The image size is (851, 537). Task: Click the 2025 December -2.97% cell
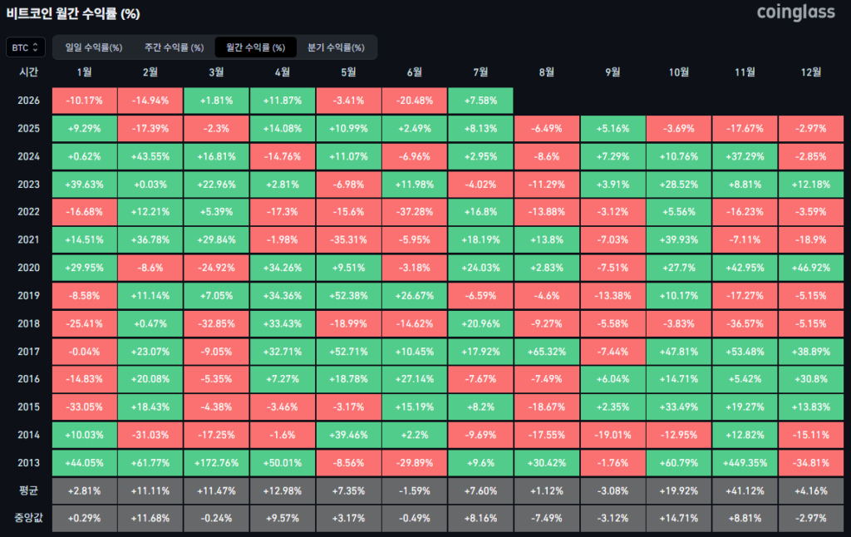811,129
